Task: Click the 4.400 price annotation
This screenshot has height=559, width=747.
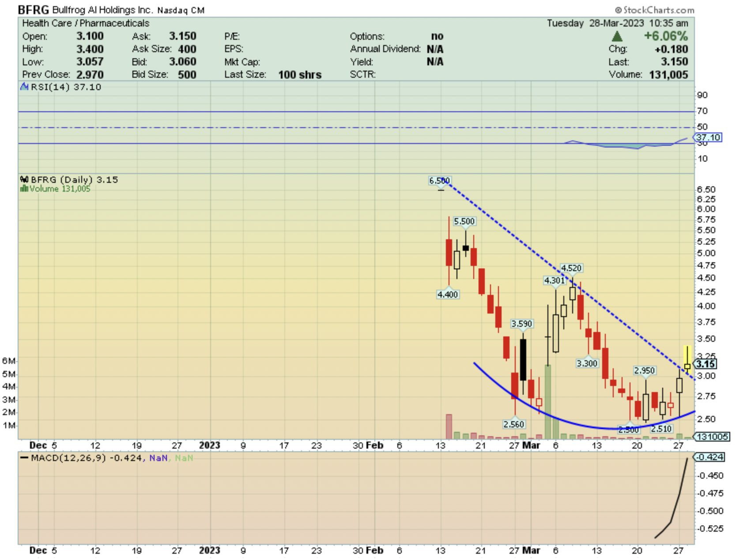Action: tap(448, 295)
